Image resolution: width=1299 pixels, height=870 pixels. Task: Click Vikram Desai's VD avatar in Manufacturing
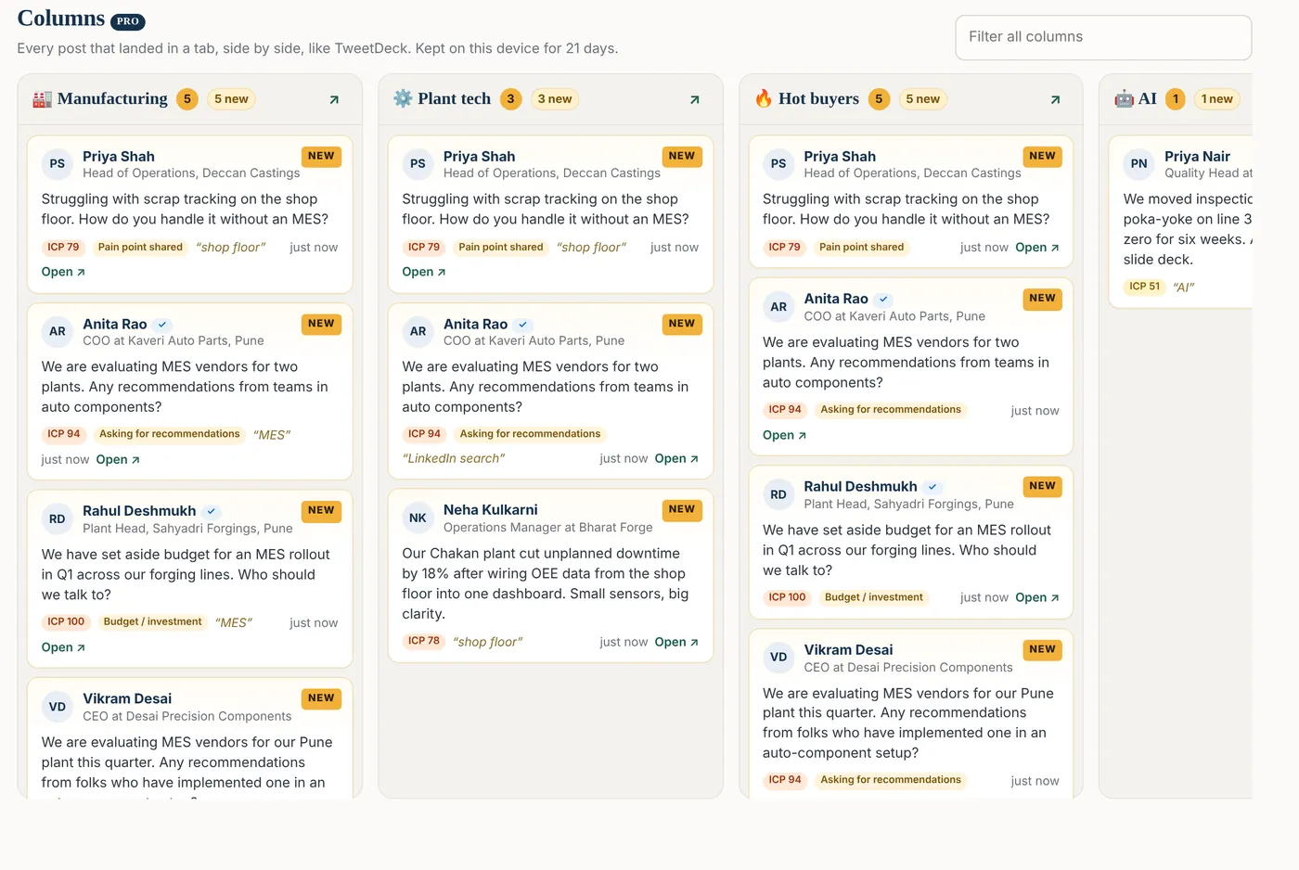(58, 707)
